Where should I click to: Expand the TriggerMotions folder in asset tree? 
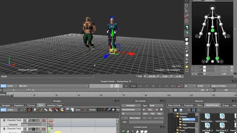pos(178,128)
